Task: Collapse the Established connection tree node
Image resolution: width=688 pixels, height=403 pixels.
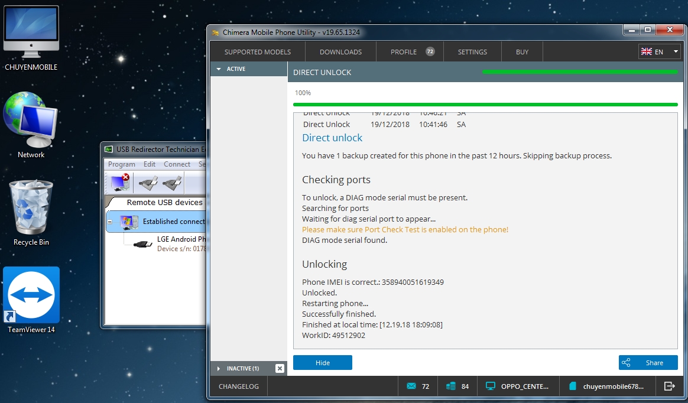Action: [110, 222]
